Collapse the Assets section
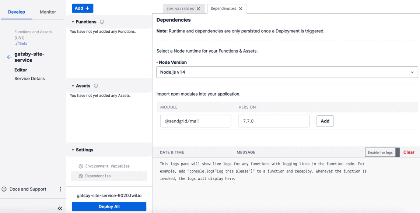Image resolution: width=420 pixels, height=213 pixels. click(x=73, y=86)
